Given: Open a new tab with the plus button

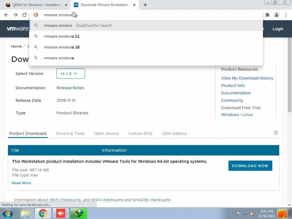Looking at the screenshot, I should click(x=145, y=5).
